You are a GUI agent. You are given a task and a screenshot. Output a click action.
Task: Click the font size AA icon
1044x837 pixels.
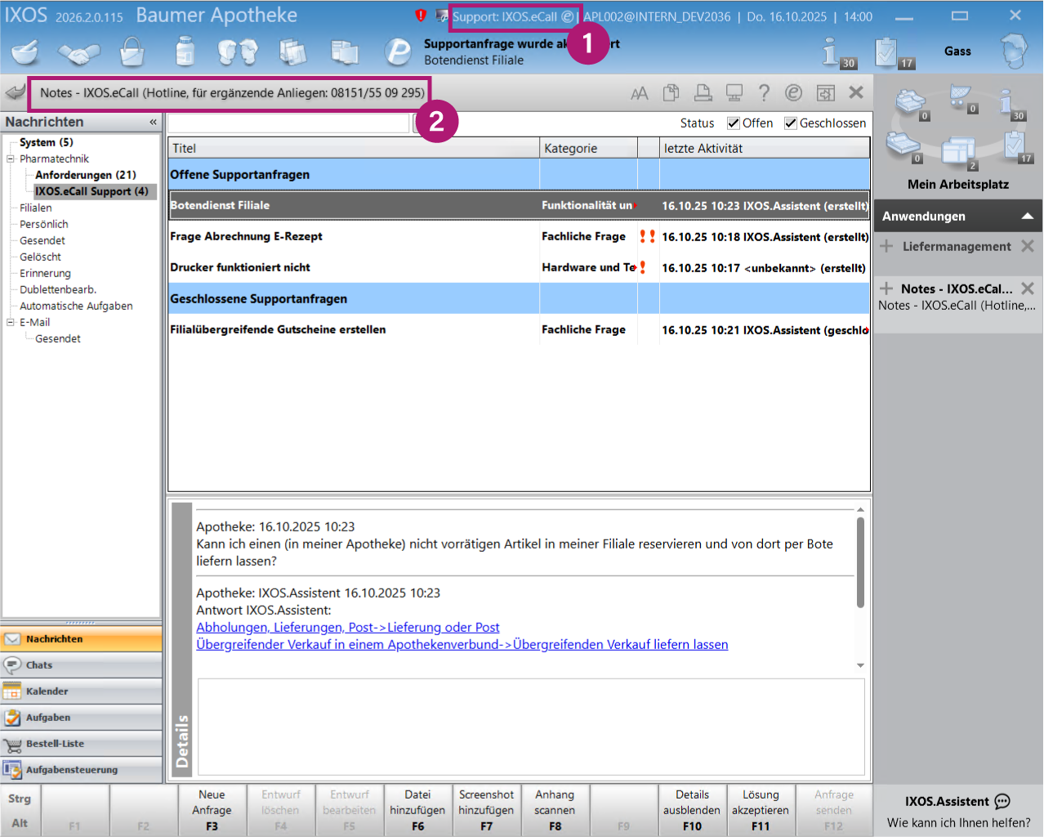(639, 93)
